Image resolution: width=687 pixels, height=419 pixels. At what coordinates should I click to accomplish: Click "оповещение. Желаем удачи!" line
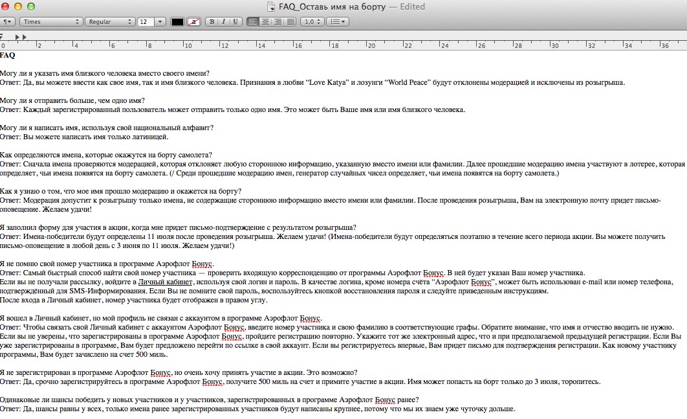46,209
